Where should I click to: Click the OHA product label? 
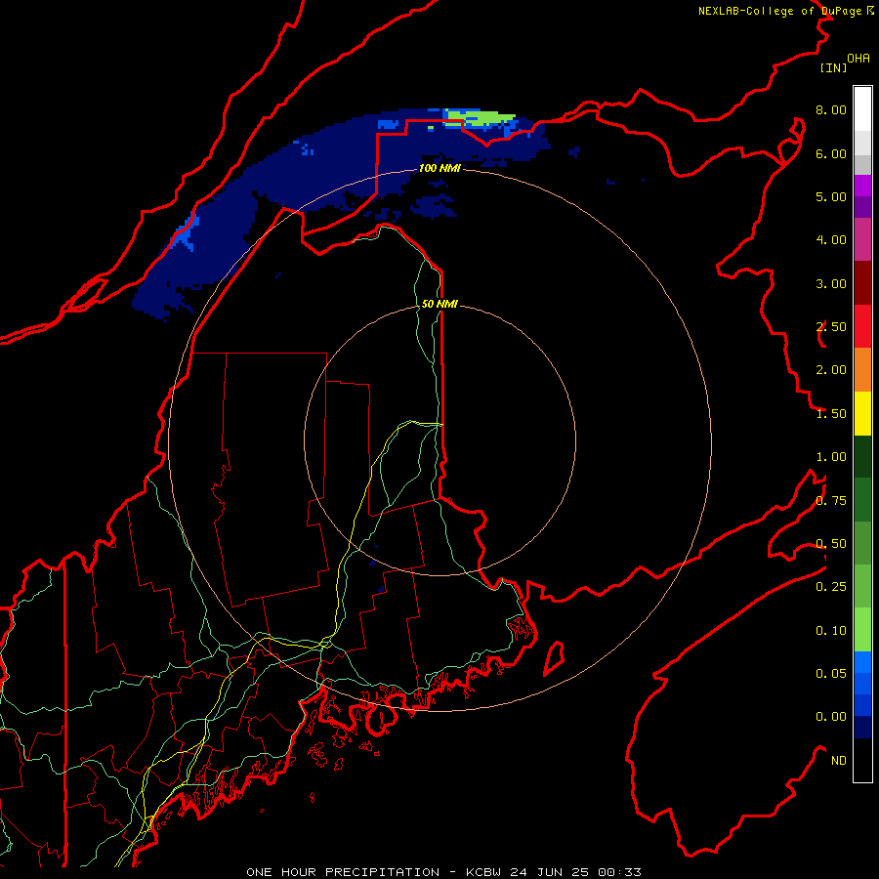858,59
